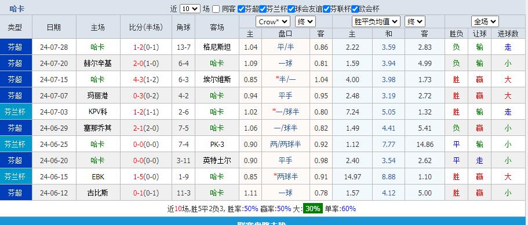
Task: Click the 哈卡 team title link
Action: (17, 9)
